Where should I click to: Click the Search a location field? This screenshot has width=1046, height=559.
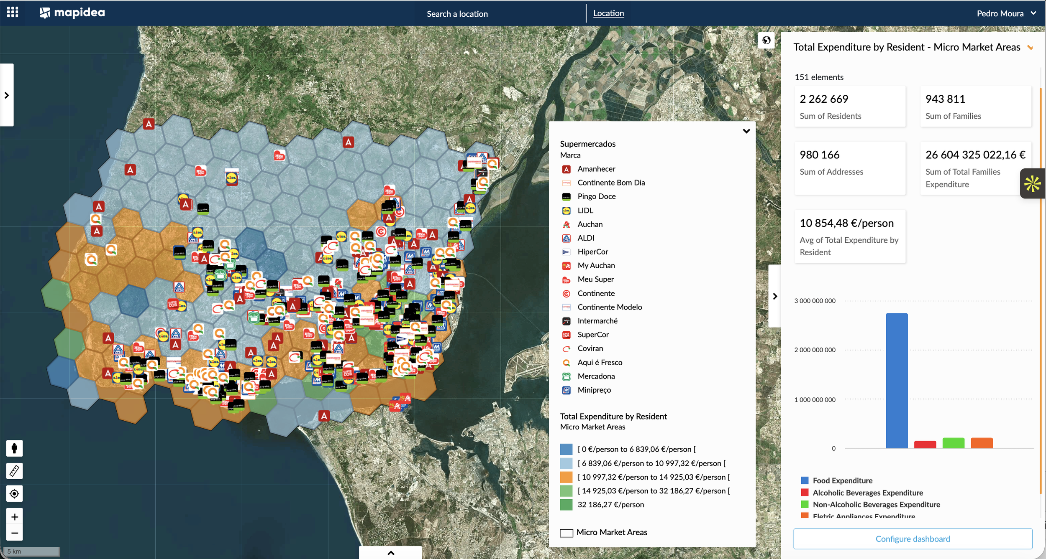[457, 14]
